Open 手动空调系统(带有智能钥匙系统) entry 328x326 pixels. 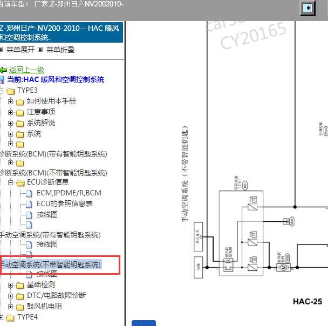[x=50, y=235]
